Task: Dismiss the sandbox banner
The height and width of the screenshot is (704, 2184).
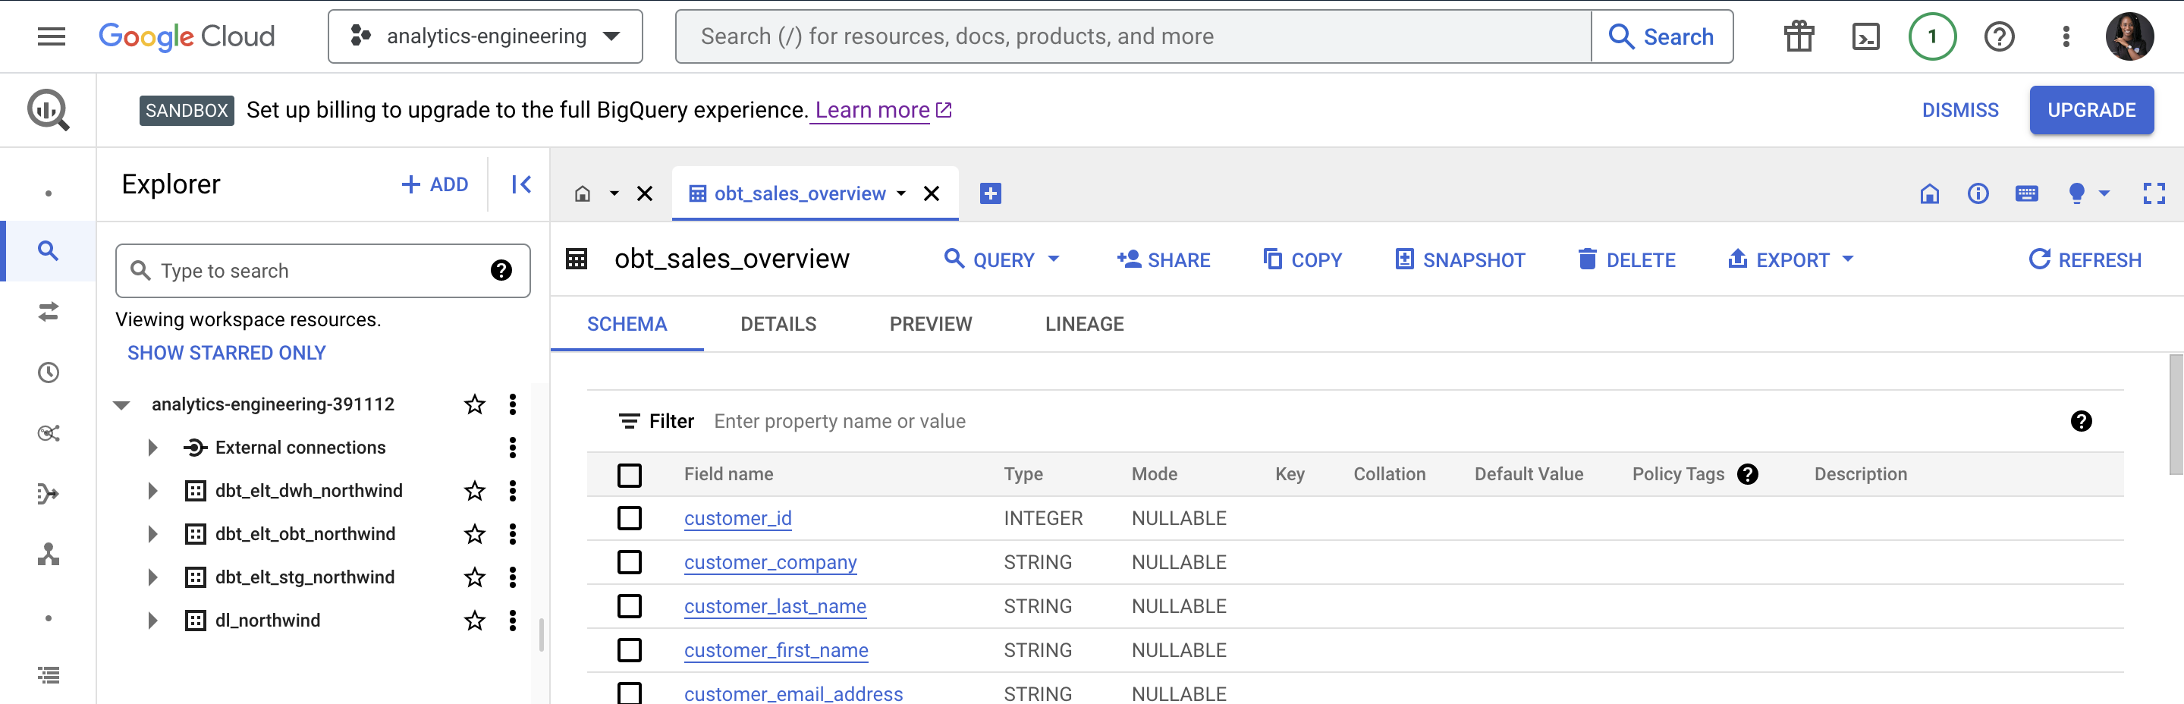Action: (x=1960, y=110)
